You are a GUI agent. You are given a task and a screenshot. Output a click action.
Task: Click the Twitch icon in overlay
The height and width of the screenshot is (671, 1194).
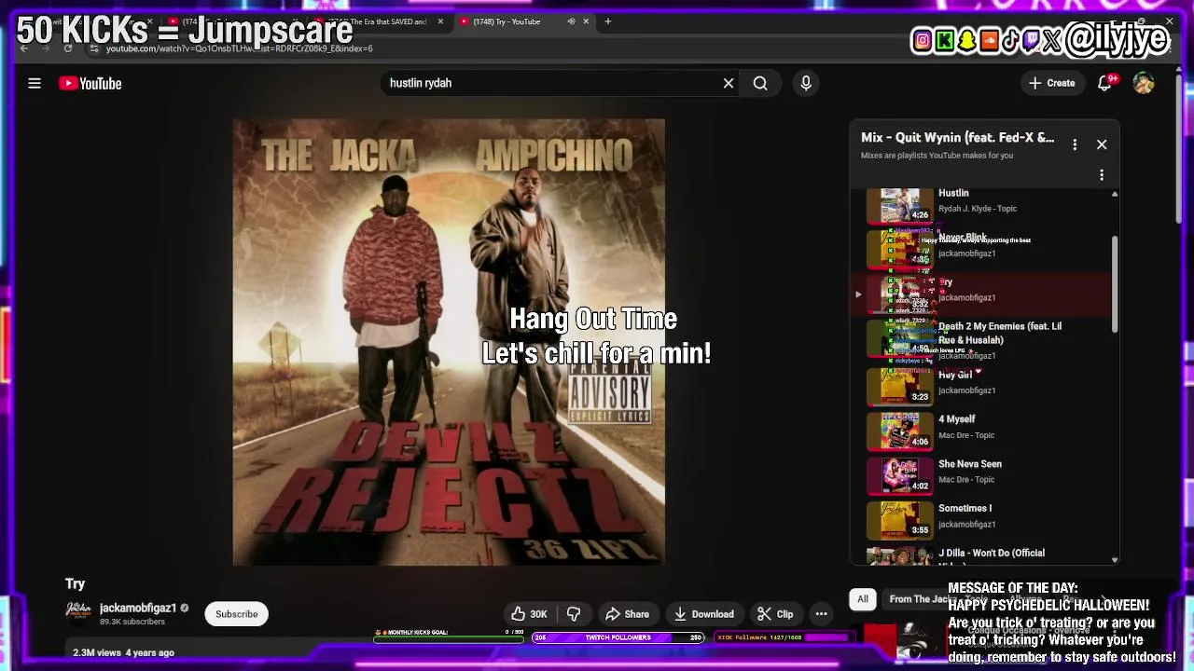pos(1032,40)
